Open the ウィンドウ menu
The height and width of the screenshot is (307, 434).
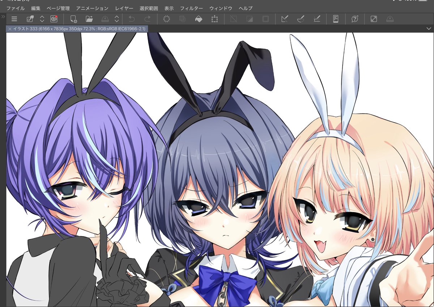pyautogui.click(x=221, y=8)
